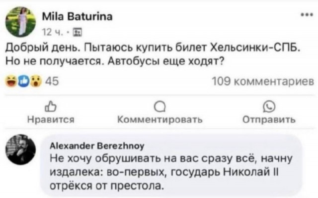Click the speech bubble comment icon
The image size is (318, 198).
(159, 105)
